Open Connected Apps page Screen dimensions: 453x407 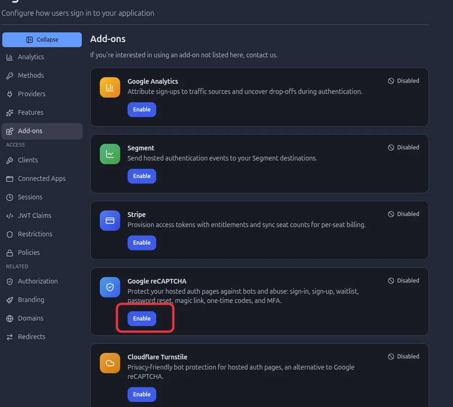point(42,179)
